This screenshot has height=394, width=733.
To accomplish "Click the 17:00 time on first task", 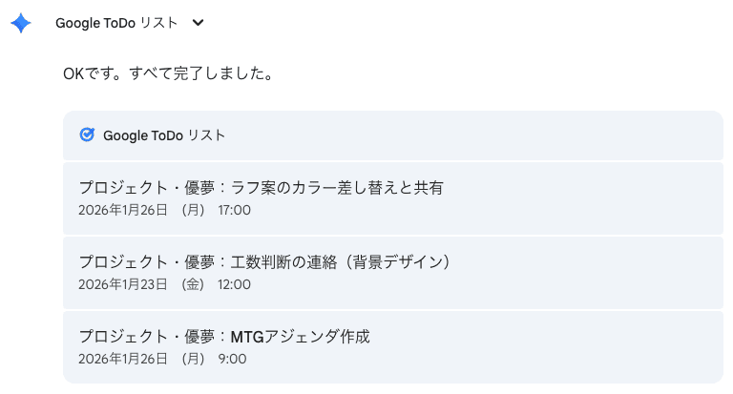I will click(x=234, y=210).
